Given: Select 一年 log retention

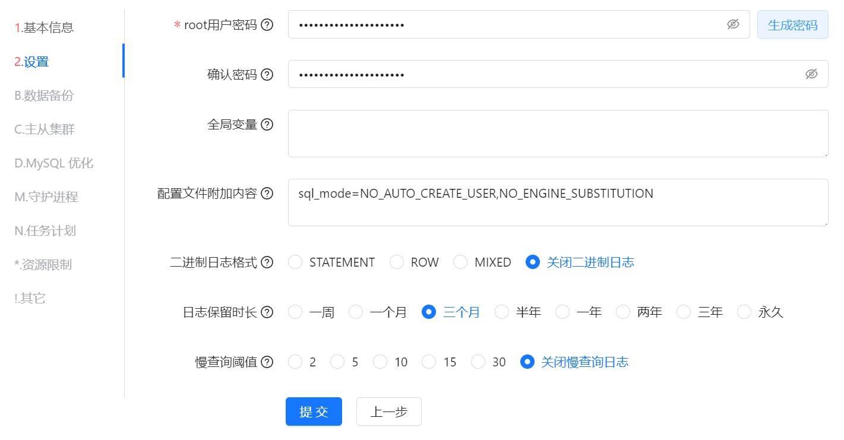Looking at the screenshot, I should pos(562,312).
